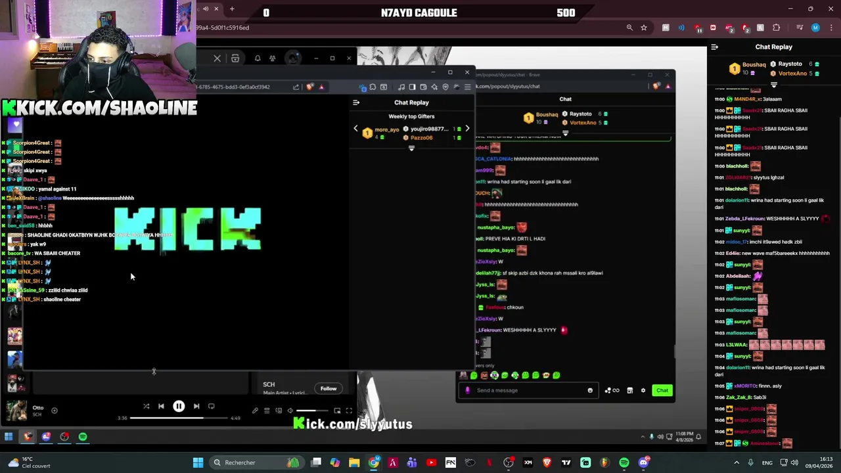Collapse the right Chat Replay sidebar

(x=715, y=47)
